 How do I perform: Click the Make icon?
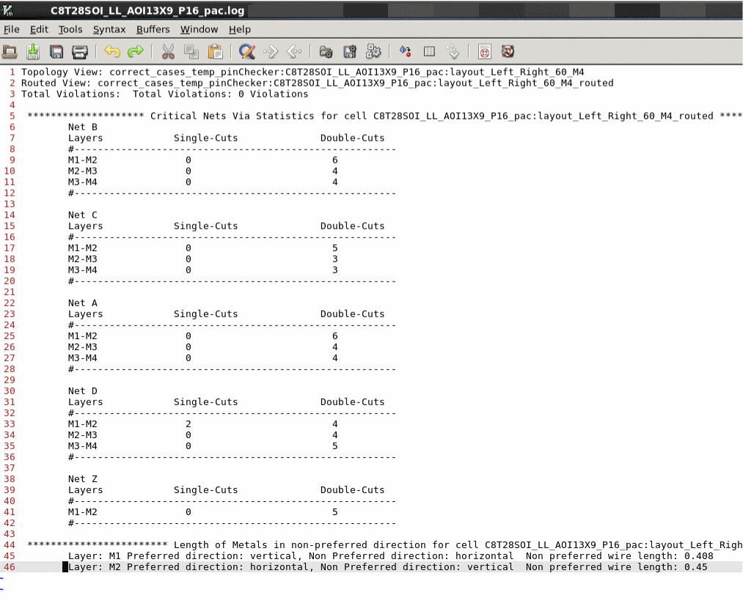[405, 51]
